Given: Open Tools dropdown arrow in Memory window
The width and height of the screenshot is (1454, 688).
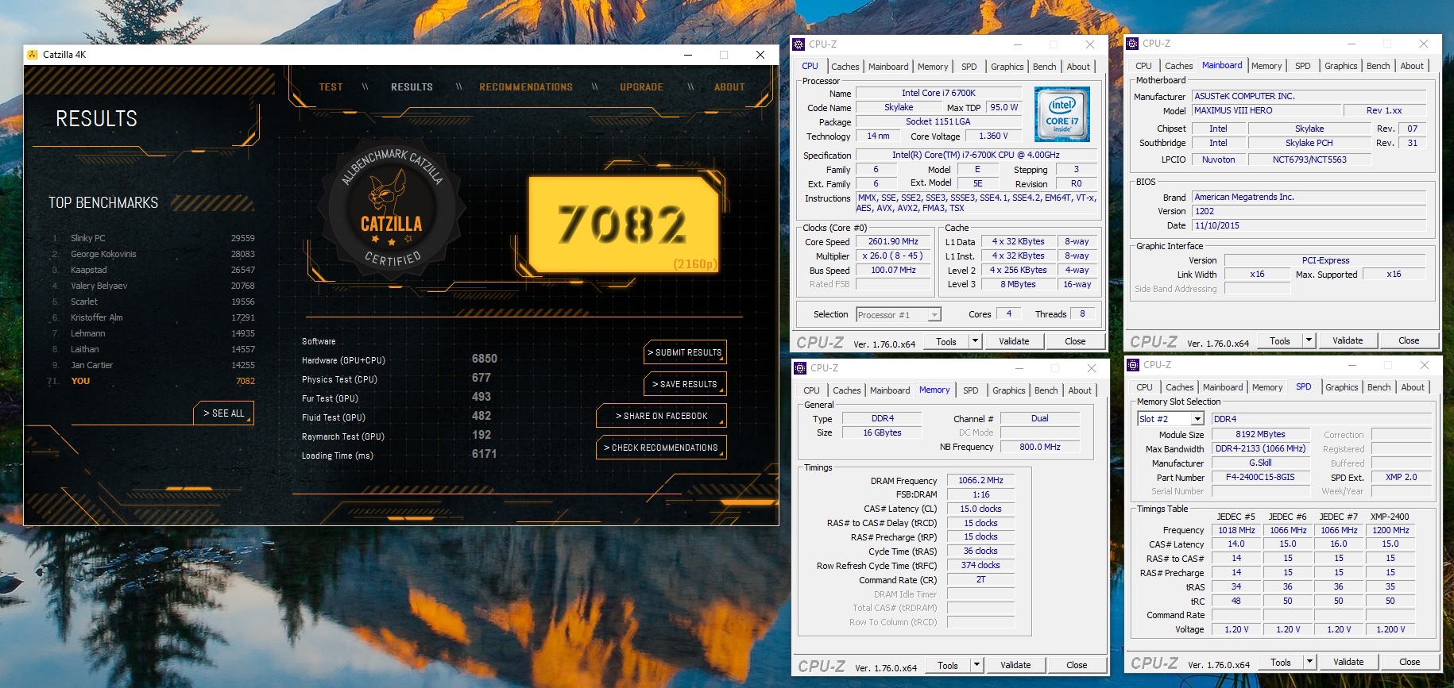Looking at the screenshot, I should (977, 665).
